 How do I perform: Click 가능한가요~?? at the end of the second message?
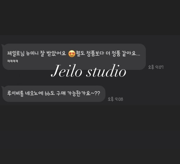click(84, 93)
